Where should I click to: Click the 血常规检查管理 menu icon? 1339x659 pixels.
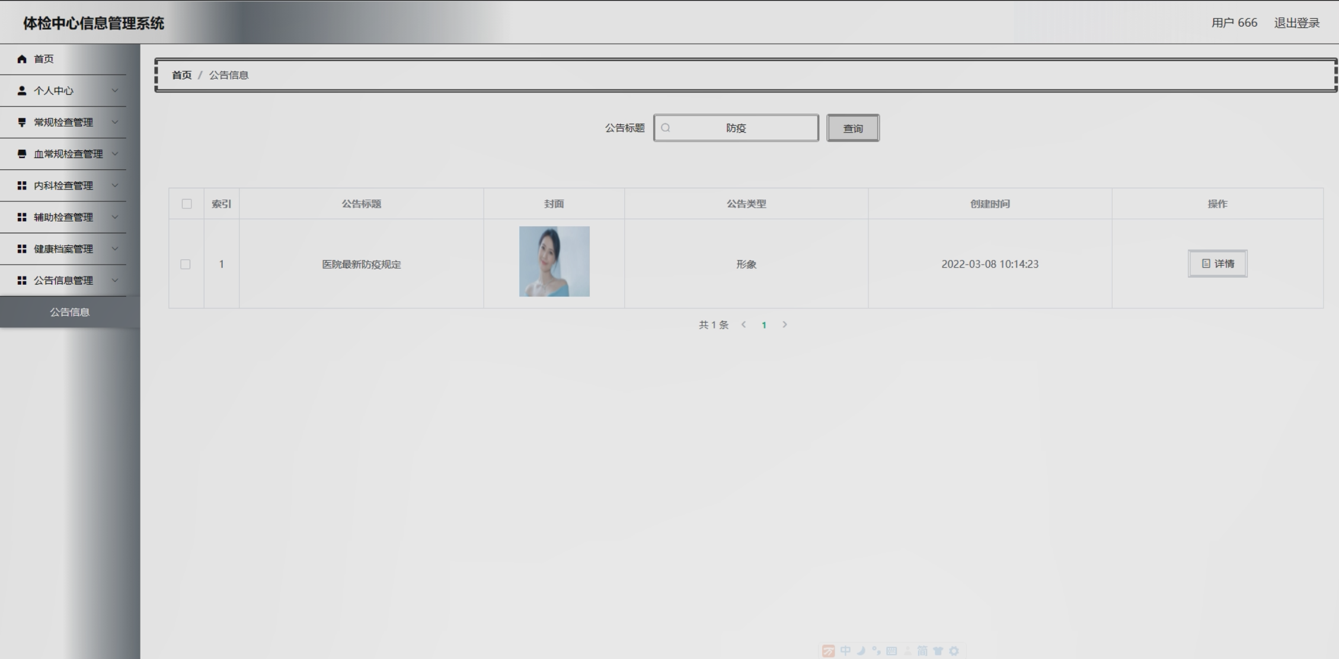point(22,154)
